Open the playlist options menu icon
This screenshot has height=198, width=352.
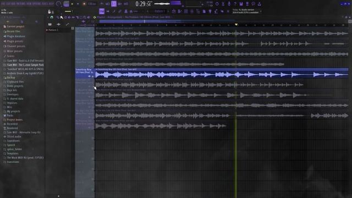coord(95,17)
